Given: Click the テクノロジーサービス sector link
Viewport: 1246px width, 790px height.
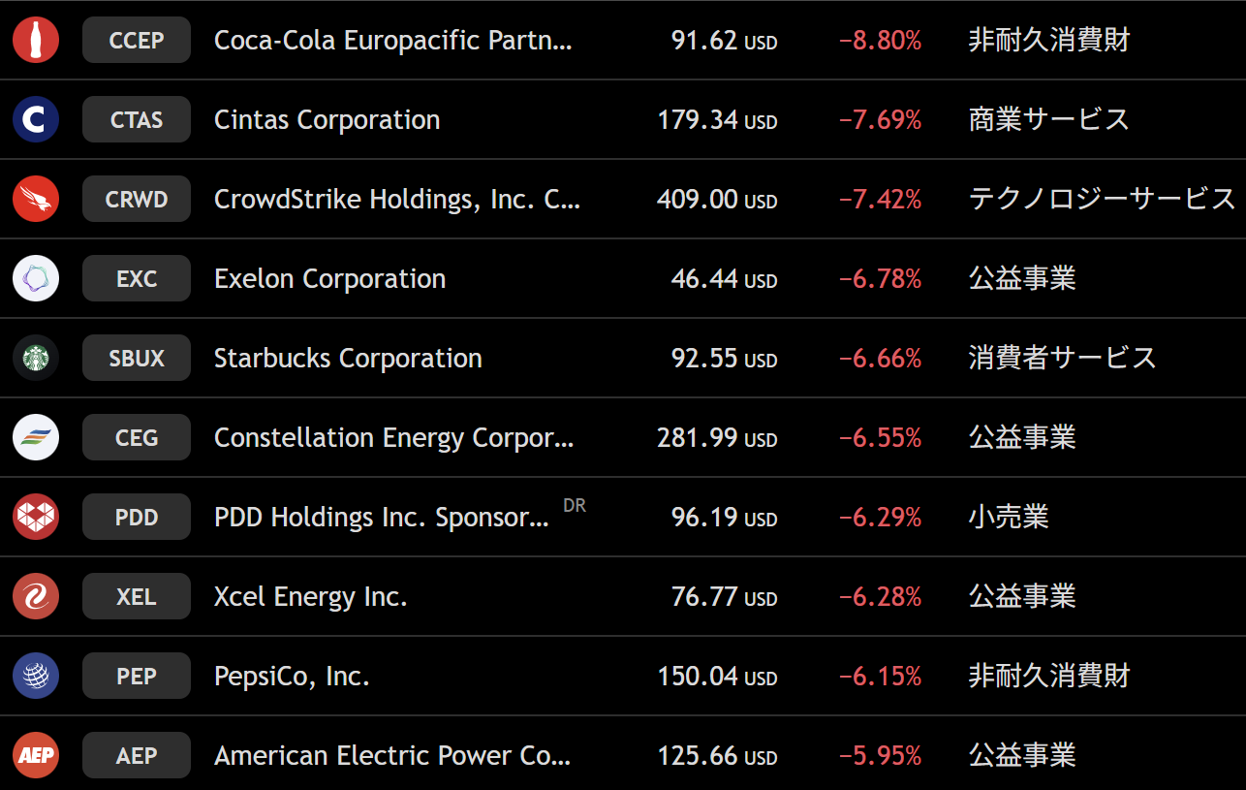Looking at the screenshot, I should click(1102, 200).
